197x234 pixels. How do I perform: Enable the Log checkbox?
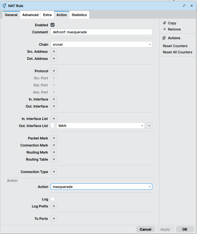(x=52, y=199)
